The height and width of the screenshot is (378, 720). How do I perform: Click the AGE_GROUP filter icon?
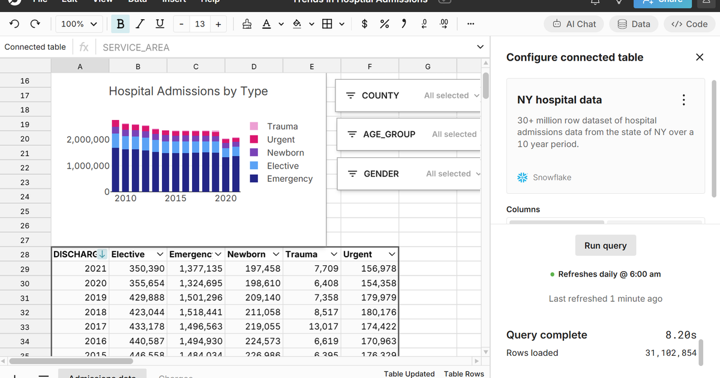(x=352, y=134)
